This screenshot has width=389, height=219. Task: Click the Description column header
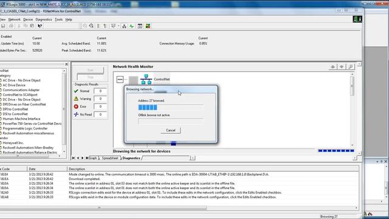[213, 169]
